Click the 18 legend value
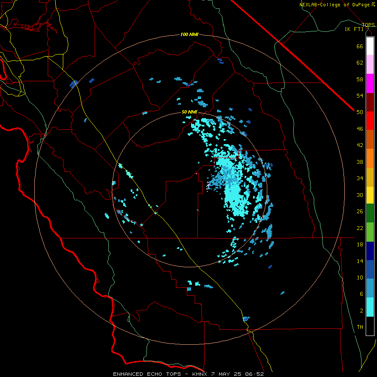The width and height of the screenshot is (377, 377). pos(360,245)
